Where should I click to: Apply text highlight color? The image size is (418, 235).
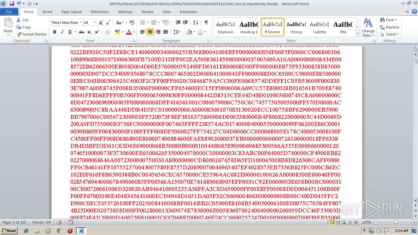(x=117, y=32)
